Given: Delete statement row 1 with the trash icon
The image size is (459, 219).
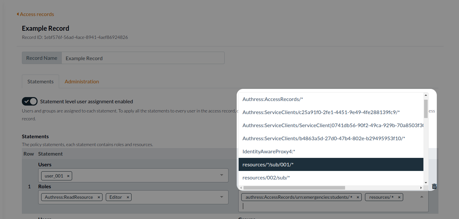Looking at the screenshot, I should pos(434,186).
